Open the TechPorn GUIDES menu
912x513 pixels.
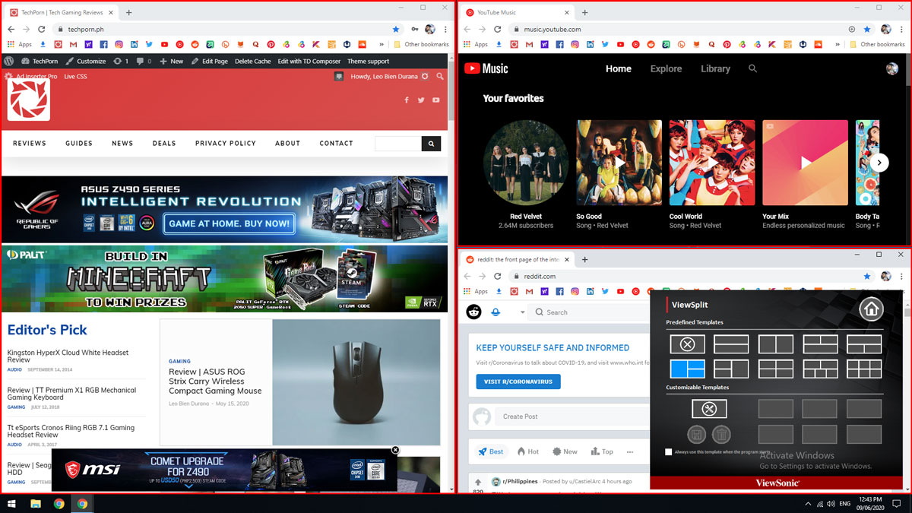point(79,143)
